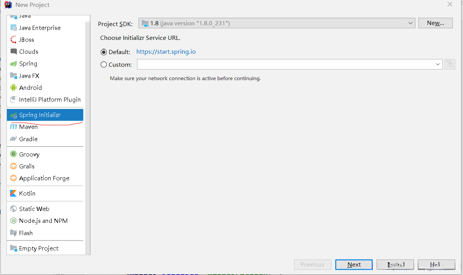The width and height of the screenshot is (463, 275).
Task: Select the Default URL radio button
Action: [104, 52]
